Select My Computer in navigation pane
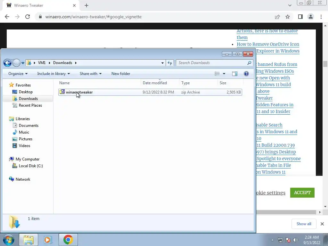Screen dimensions: 328x246 point(28,159)
